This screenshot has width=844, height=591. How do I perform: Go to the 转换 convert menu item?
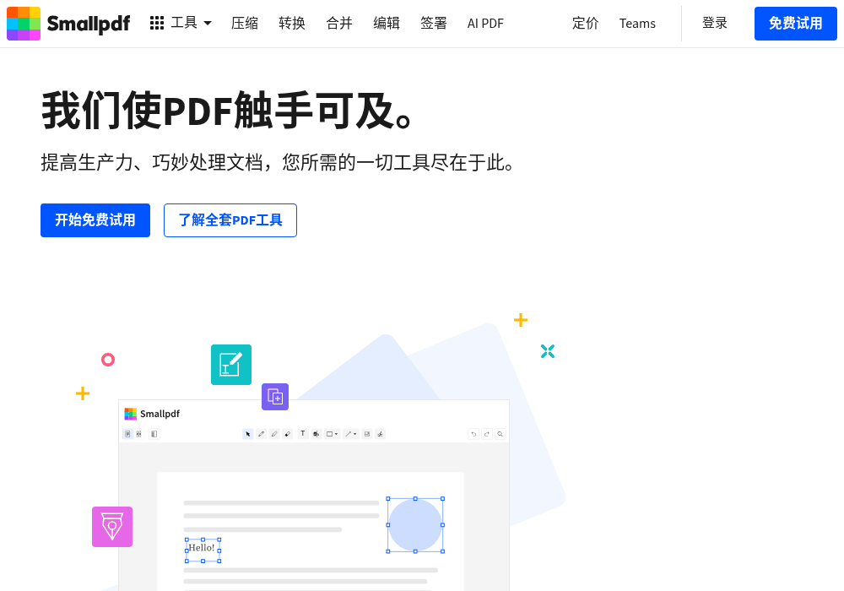[x=292, y=23]
